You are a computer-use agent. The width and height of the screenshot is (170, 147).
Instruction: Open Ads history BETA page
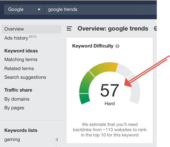click(x=20, y=38)
